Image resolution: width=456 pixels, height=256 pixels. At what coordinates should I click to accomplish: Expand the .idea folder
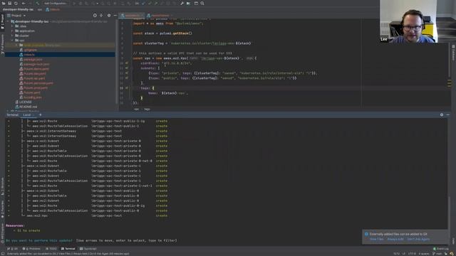pyautogui.click(x=12, y=26)
